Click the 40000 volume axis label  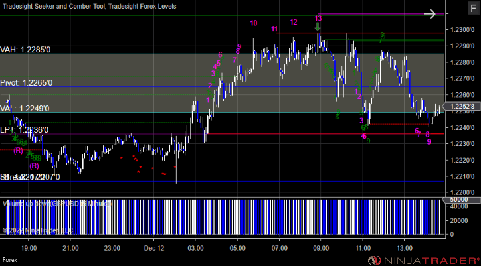click(458, 206)
